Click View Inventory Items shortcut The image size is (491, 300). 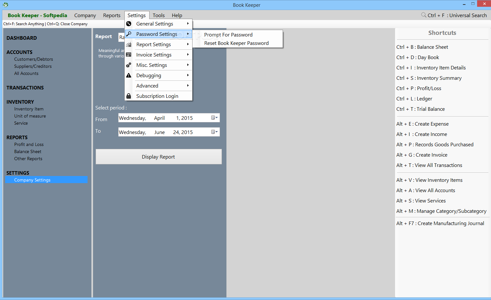tap(429, 180)
